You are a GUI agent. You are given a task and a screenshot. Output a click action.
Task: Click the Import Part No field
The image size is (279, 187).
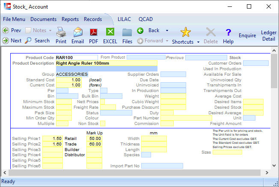(x=162, y=166)
